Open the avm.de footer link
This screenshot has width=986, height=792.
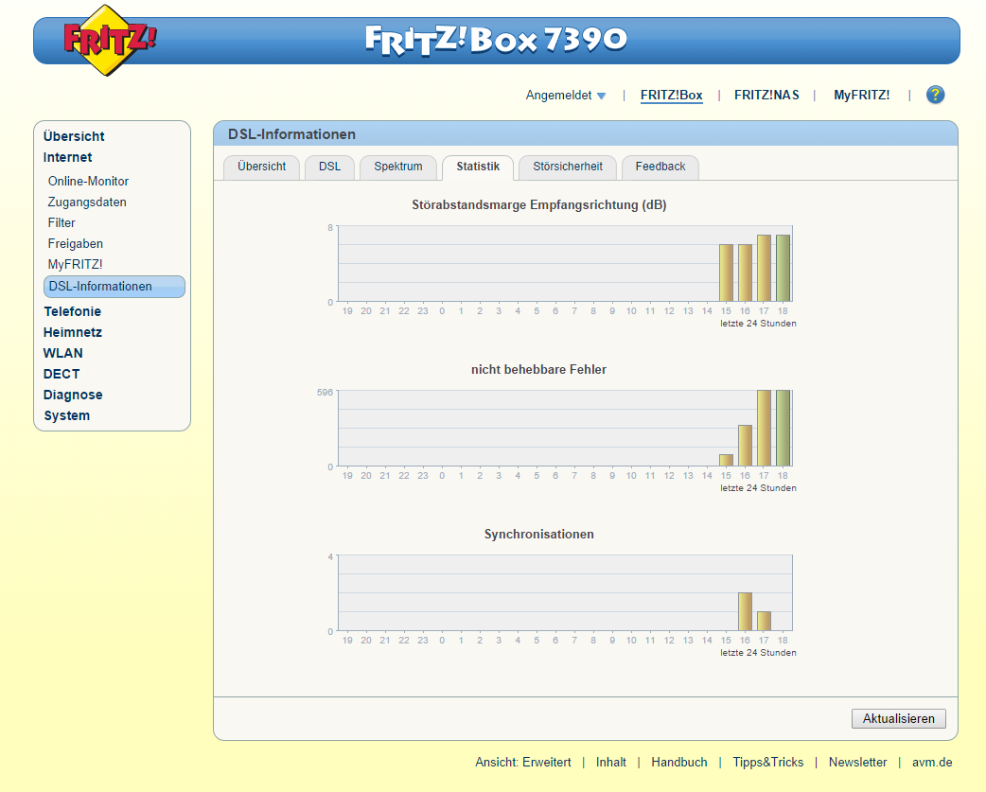[932, 762]
